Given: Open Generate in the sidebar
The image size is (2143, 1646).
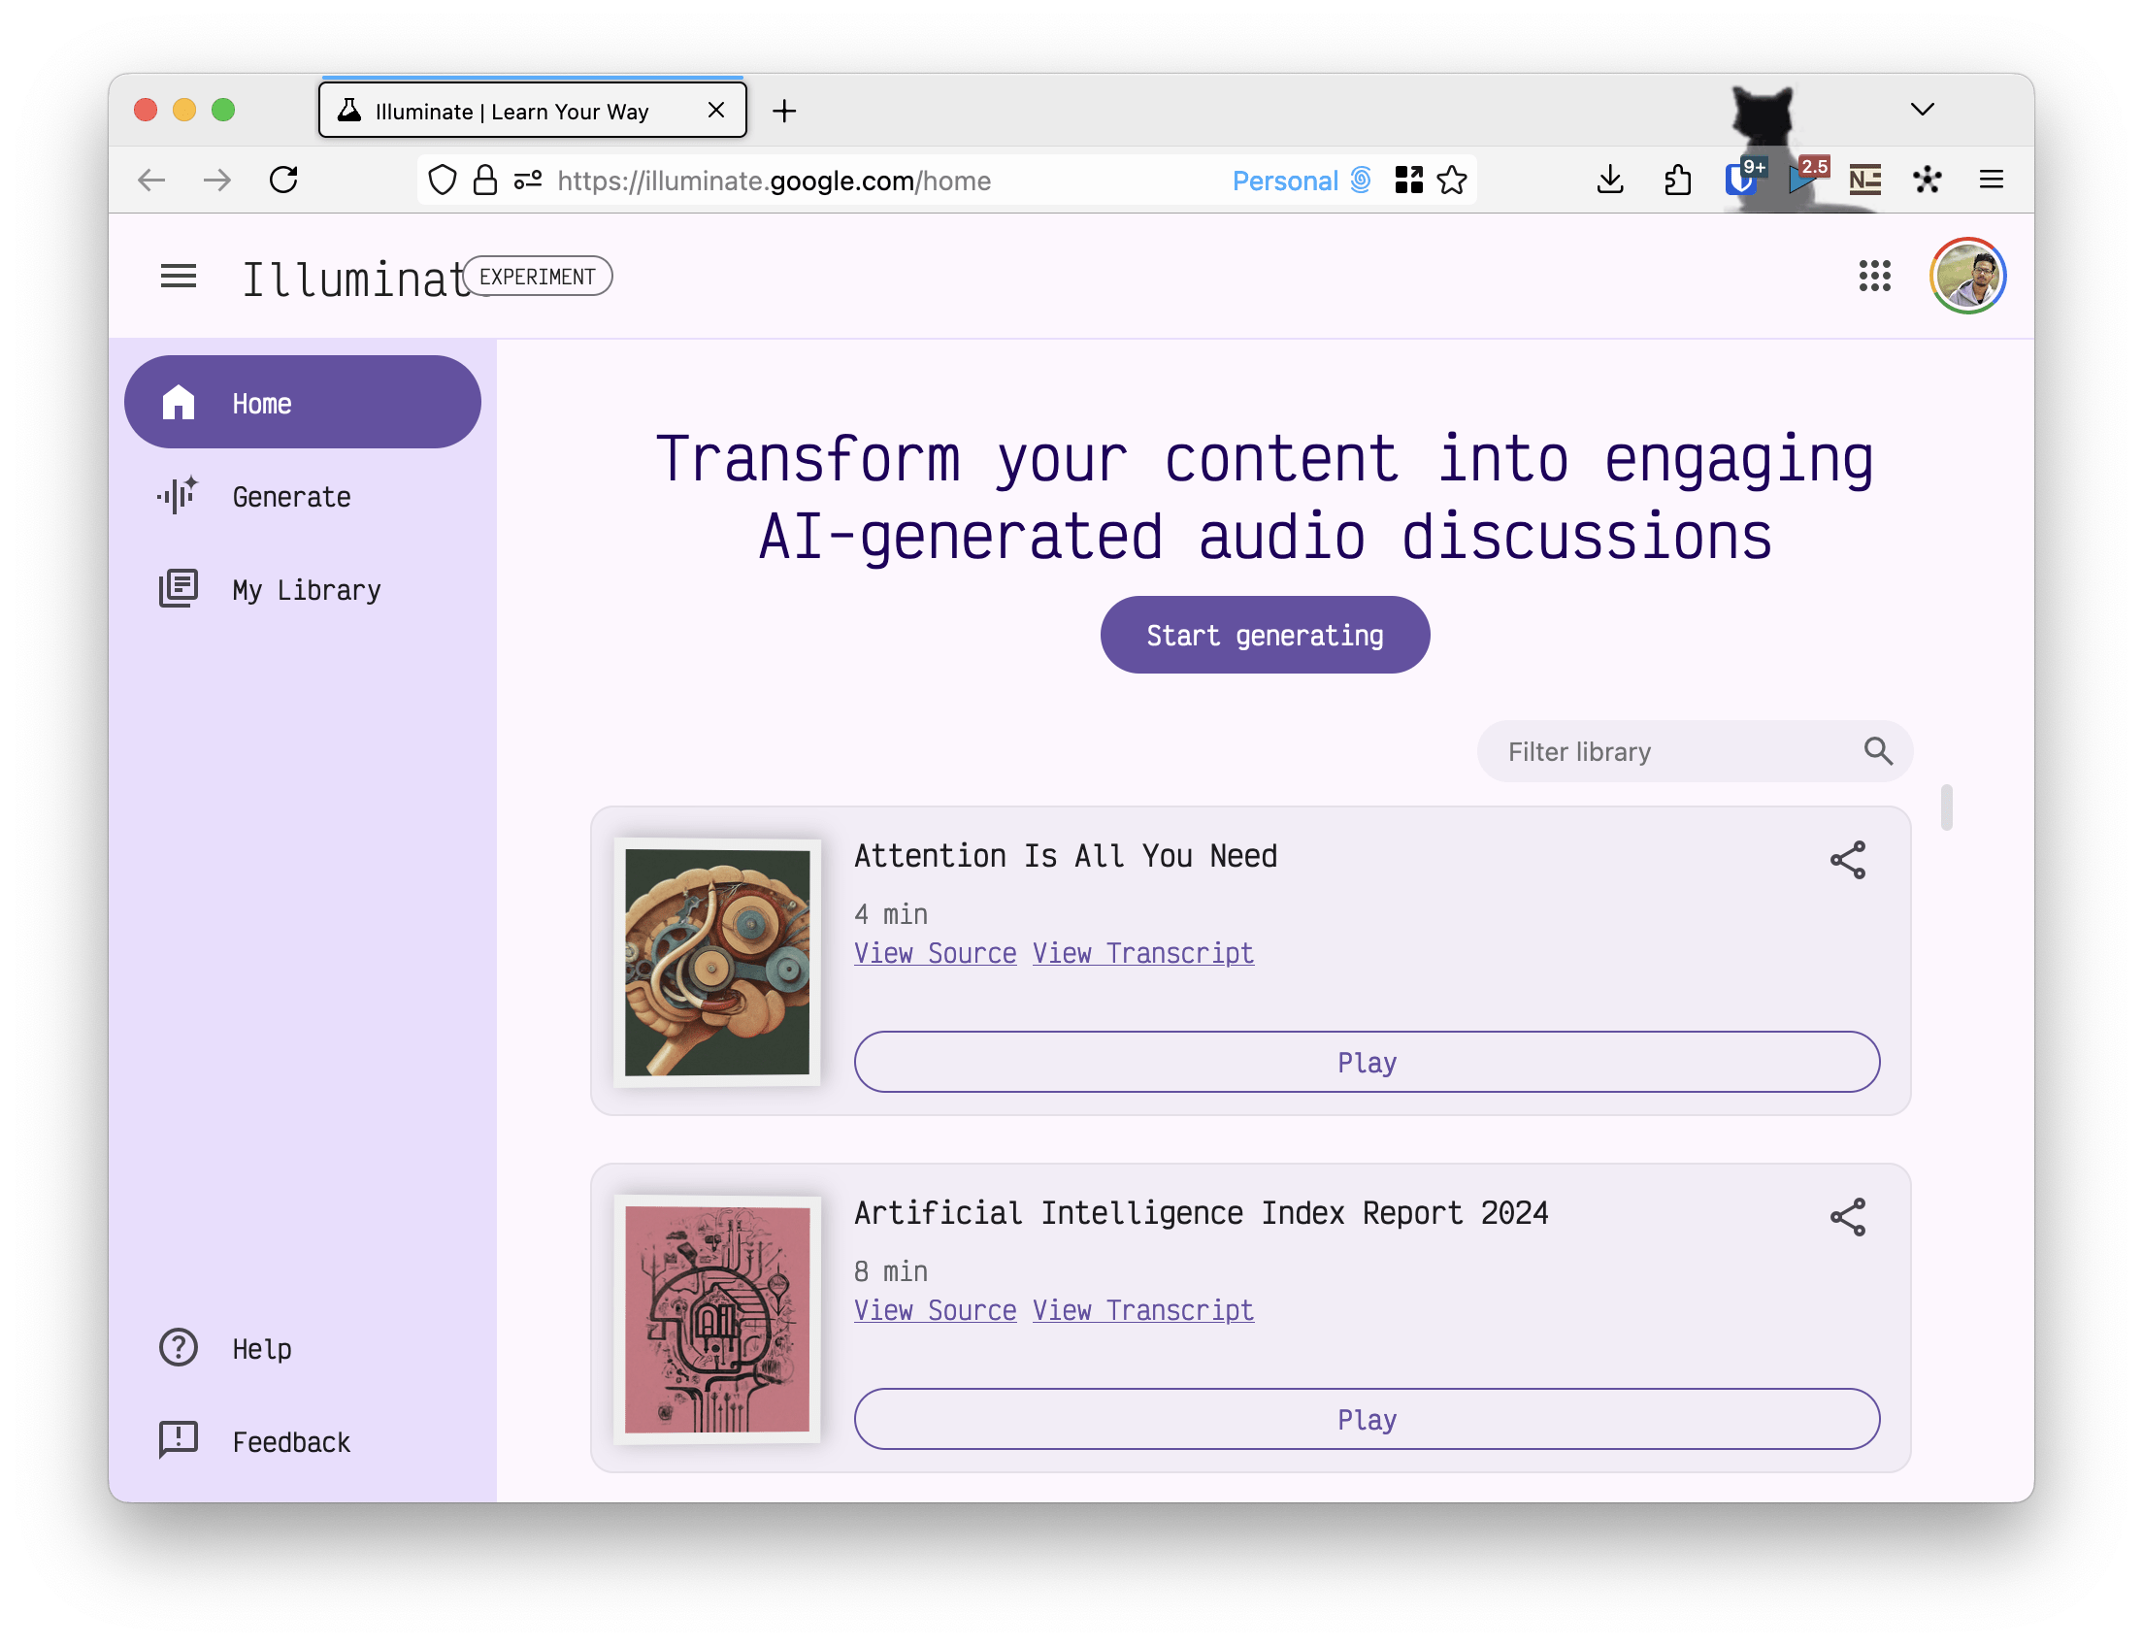Looking at the screenshot, I should click(x=302, y=497).
